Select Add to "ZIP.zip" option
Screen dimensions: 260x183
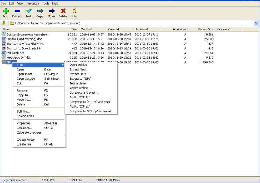click(91, 107)
